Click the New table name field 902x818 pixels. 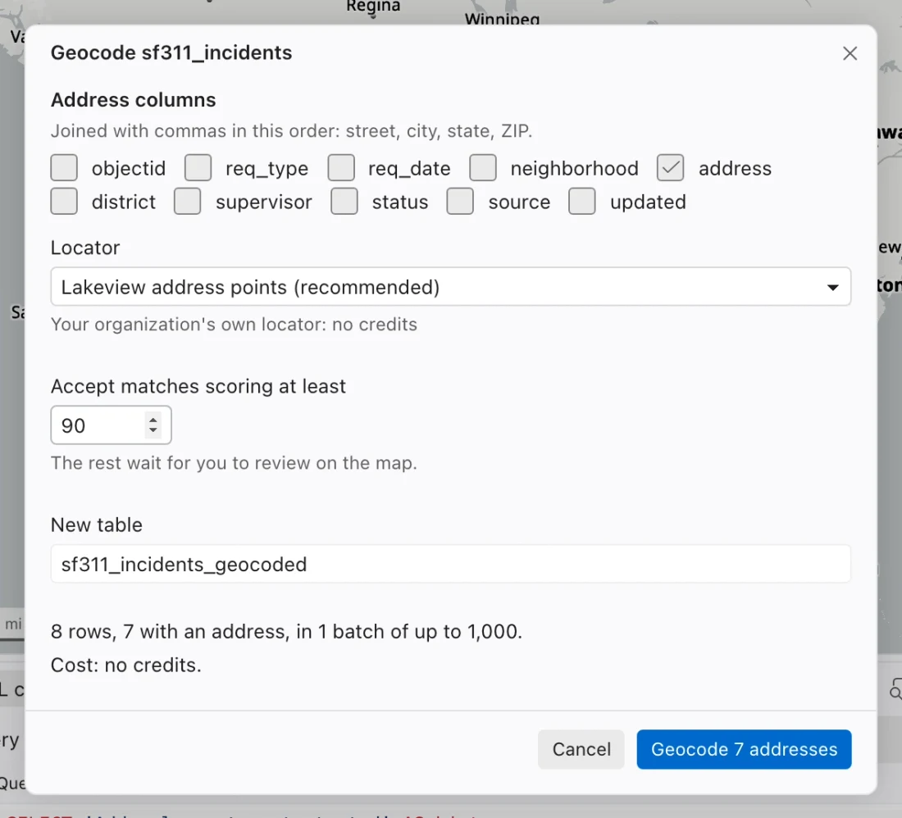(451, 564)
